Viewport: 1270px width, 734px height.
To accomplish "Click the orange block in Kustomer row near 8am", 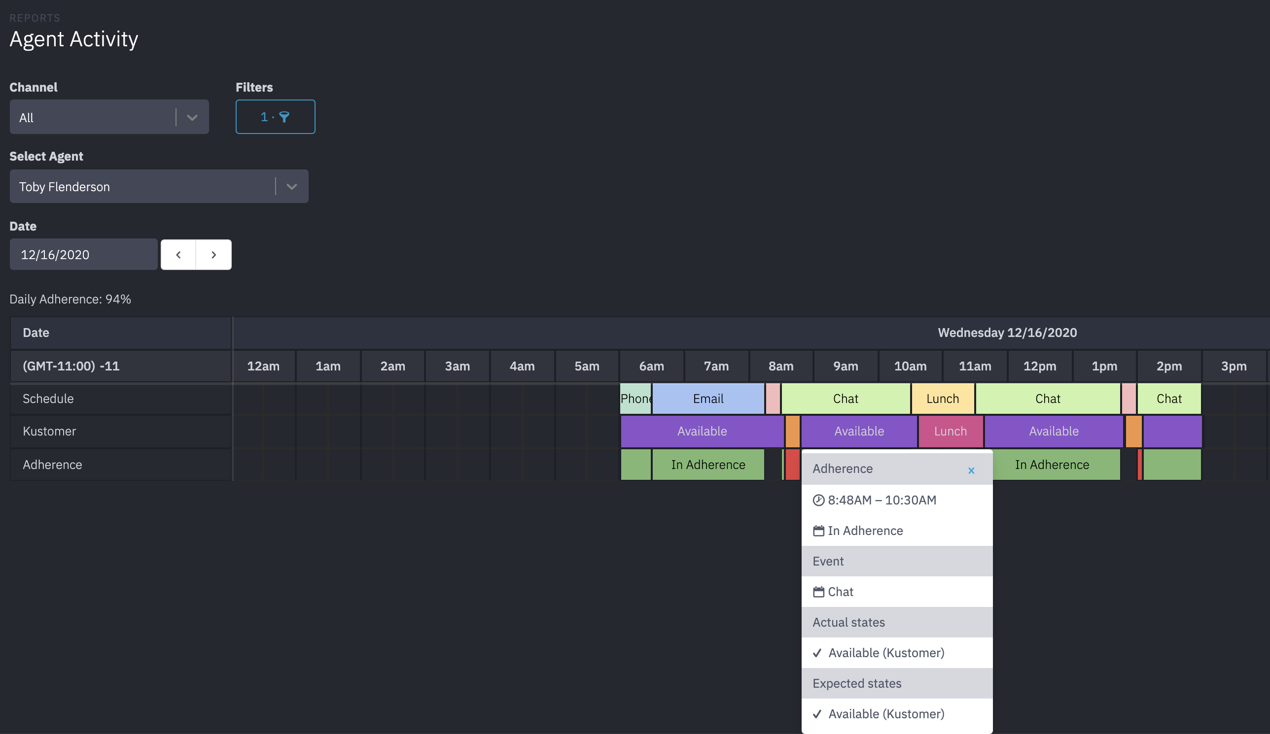I will pyautogui.click(x=792, y=432).
